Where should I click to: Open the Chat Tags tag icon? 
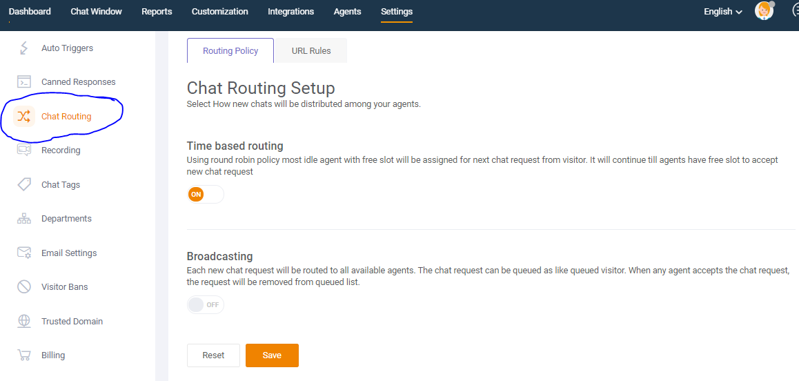point(24,184)
